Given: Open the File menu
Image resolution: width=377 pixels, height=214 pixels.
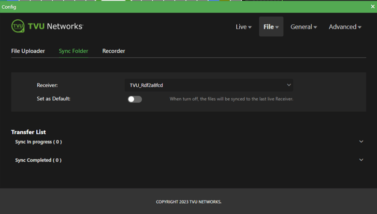Looking at the screenshot, I should [x=271, y=27].
